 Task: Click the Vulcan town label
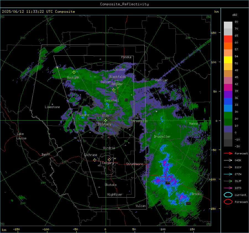(x=141, y=206)
